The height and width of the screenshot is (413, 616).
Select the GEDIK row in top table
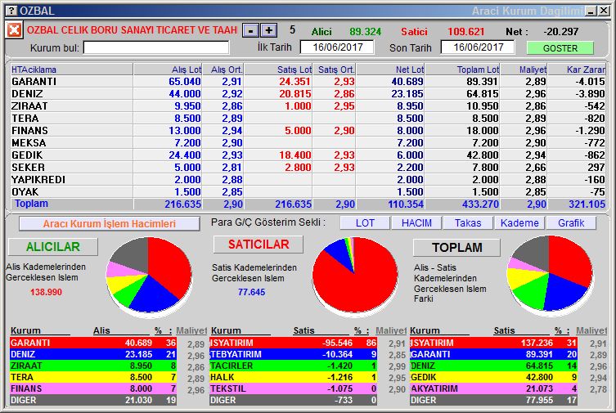tap(308, 155)
